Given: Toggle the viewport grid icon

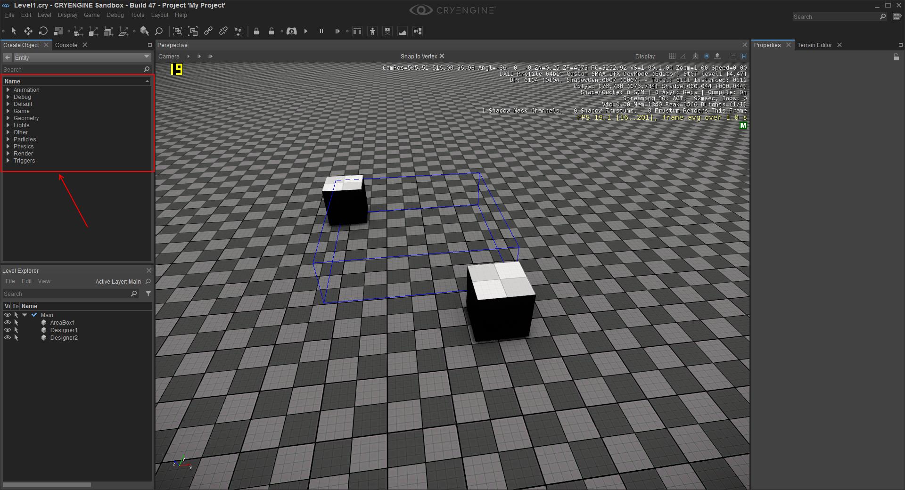Looking at the screenshot, I should pyautogui.click(x=672, y=56).
